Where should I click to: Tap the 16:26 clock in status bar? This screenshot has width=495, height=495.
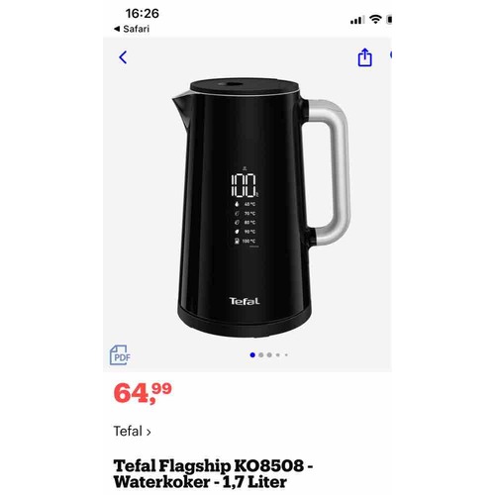143,14
